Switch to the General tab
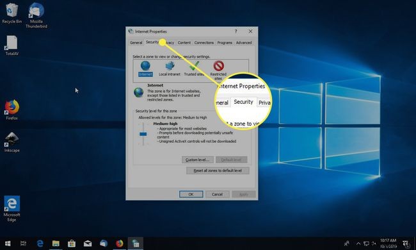Viewport: 416px width, 250px height. (x=136, y=42)
